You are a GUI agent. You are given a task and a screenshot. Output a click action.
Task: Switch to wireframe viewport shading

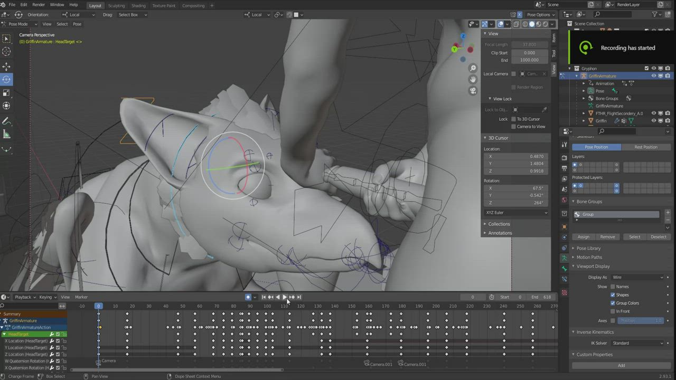(525, 24)
